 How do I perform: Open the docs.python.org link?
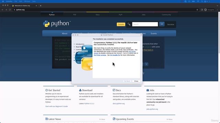119,104
